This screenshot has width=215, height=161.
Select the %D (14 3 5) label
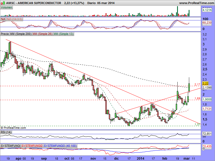15,19
